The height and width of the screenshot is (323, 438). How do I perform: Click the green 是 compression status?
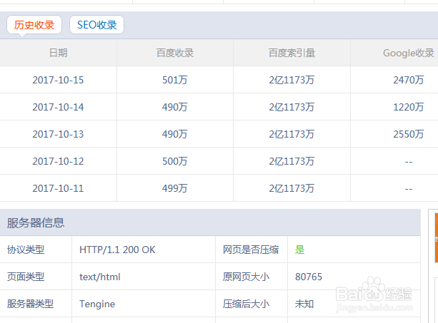[x=300, y=250]
